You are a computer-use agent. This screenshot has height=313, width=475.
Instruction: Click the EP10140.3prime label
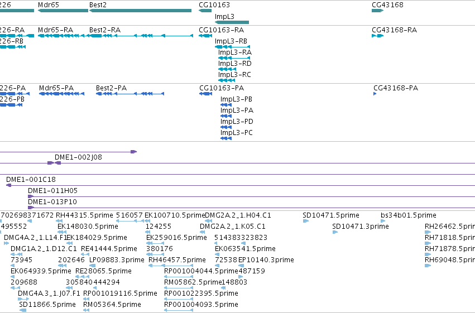266,260
